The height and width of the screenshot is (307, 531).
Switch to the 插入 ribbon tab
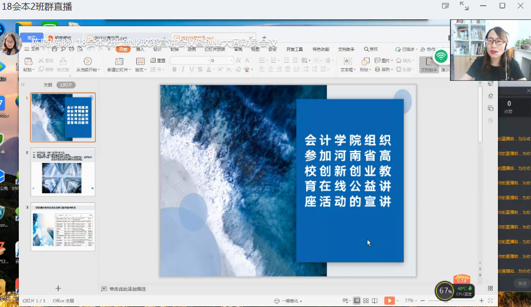click(140, 49)
